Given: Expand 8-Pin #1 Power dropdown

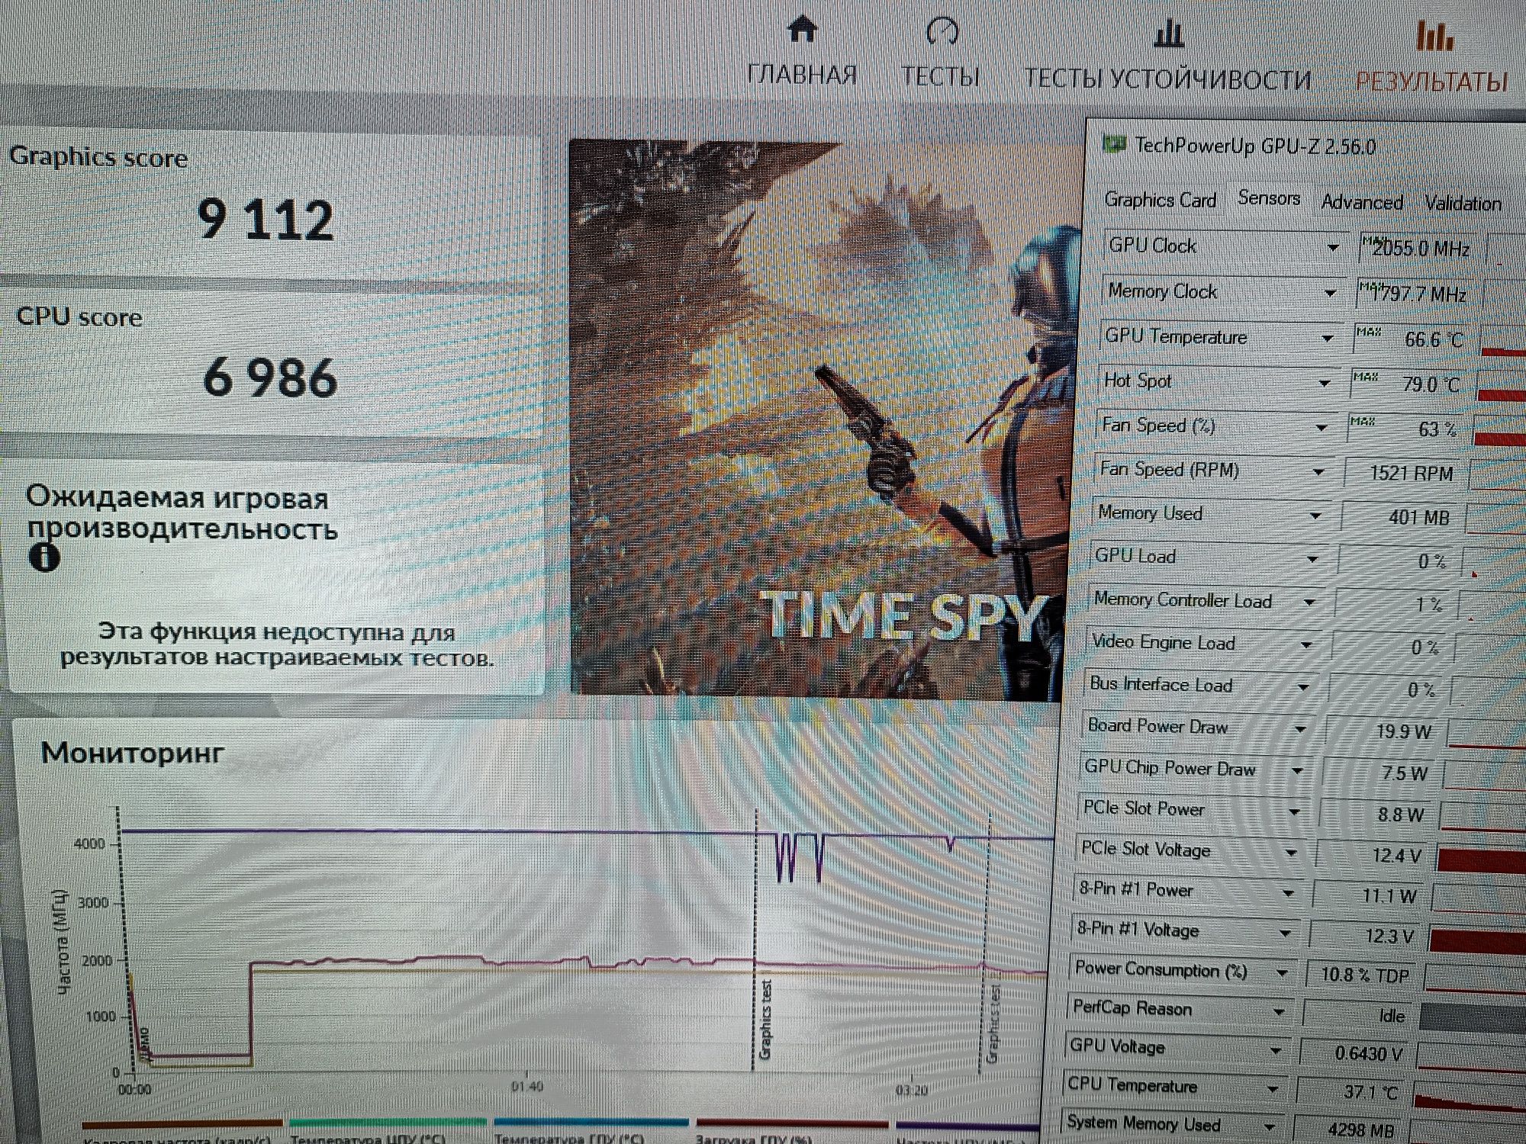Looking at the screenshot, I should [1288, 893].
